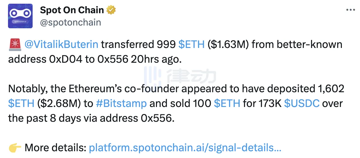Click the 1,602 deposit figure

pyautogui.click(x=330, y=89)
